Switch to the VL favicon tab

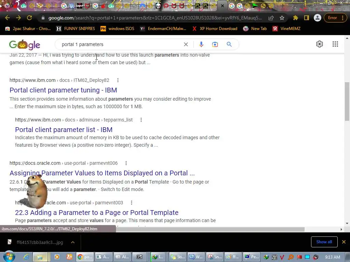click(x=72, y=6)
